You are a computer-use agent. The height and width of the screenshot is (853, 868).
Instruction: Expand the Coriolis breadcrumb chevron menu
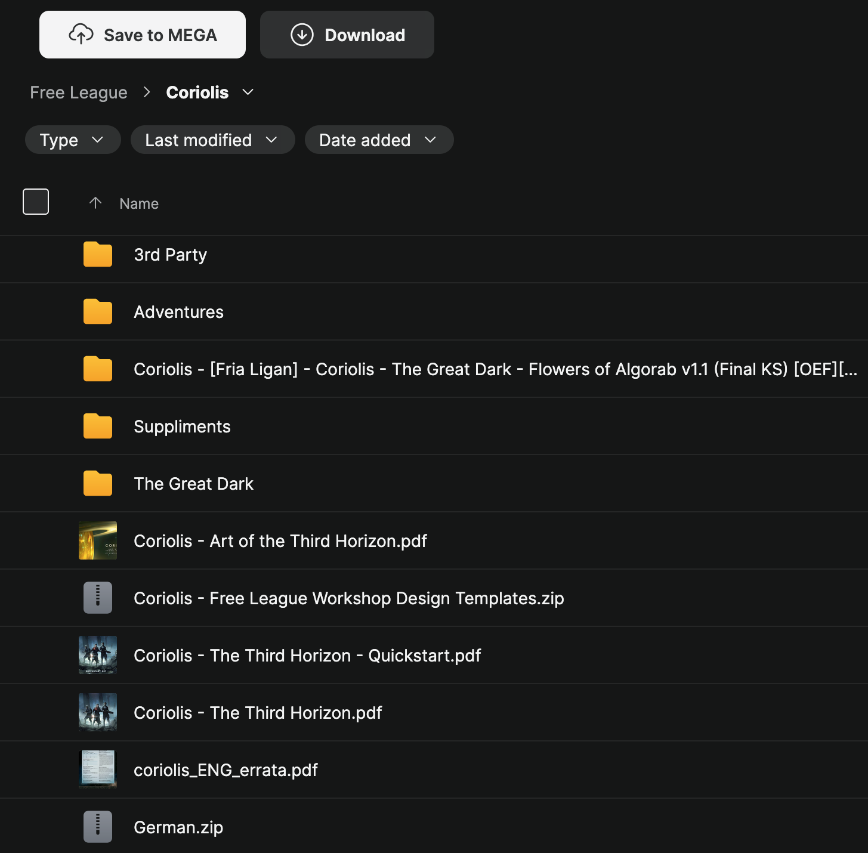tap(248, 92)
